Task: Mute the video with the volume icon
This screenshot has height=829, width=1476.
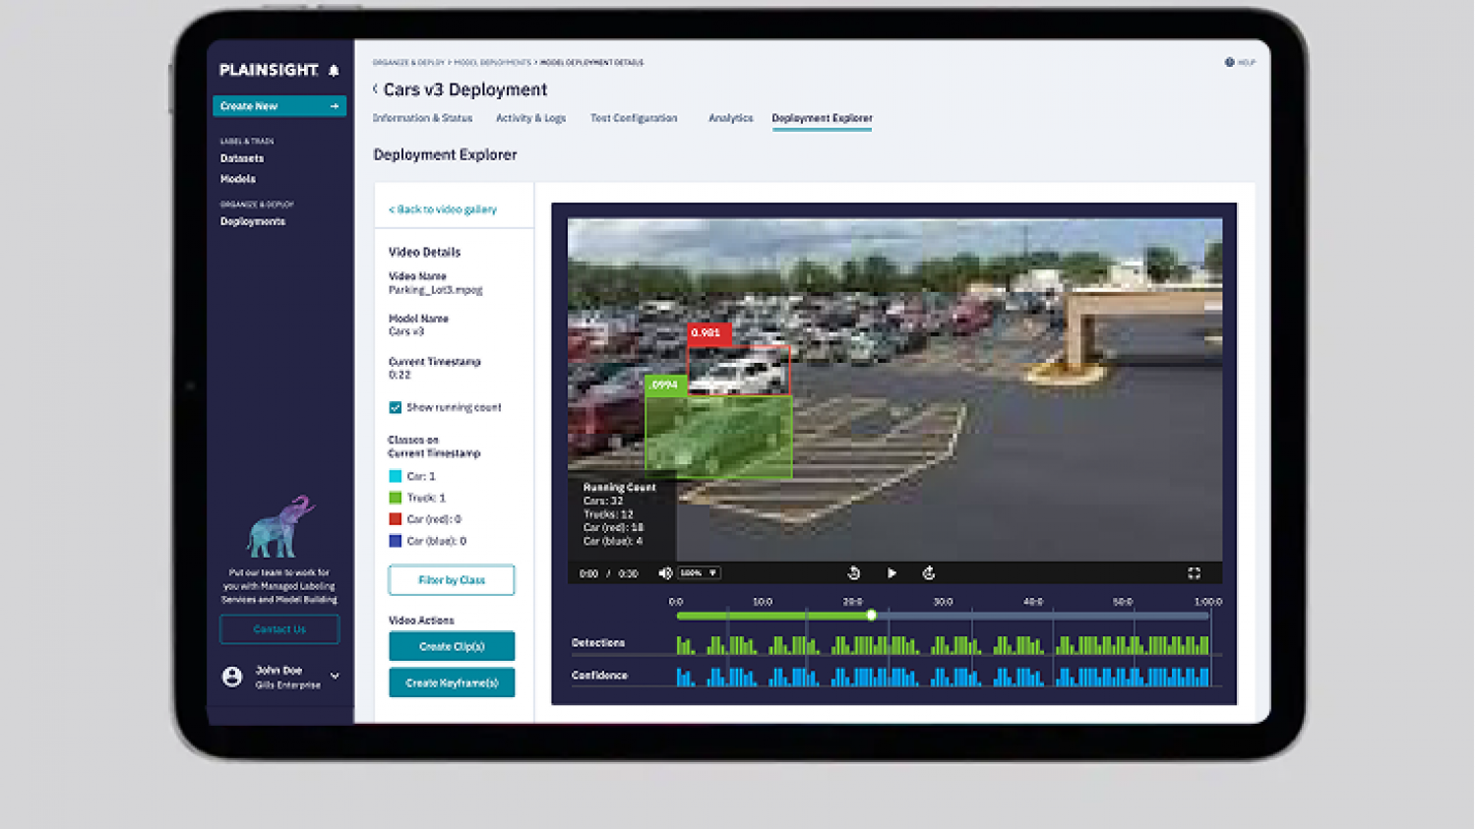Action: [665, 573]
